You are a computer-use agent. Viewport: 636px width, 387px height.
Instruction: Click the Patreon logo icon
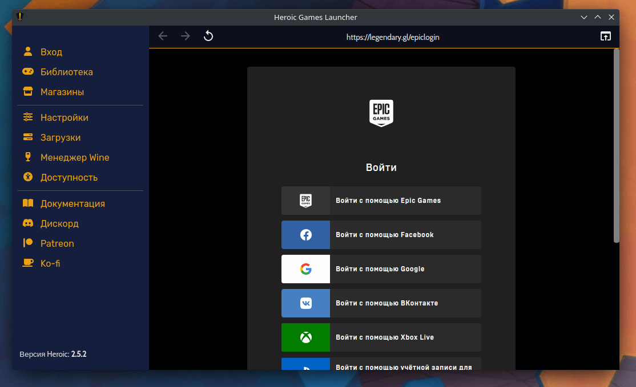tap(28, 243)
